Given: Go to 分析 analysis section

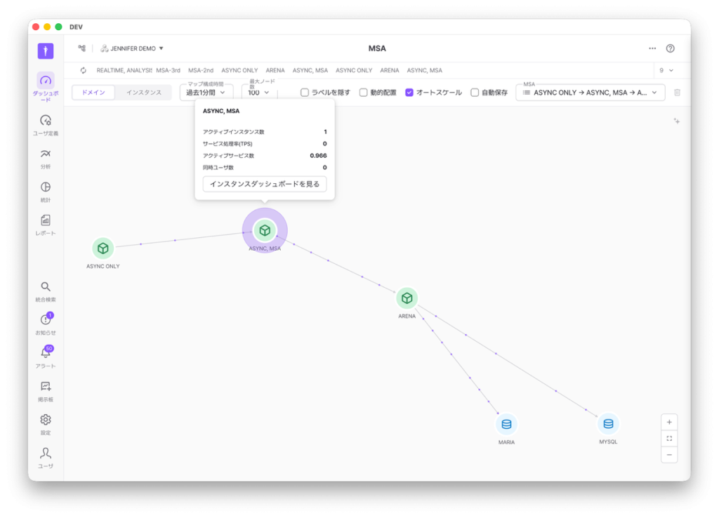Looking at the screenshot, I should click(x=46, y=154).
